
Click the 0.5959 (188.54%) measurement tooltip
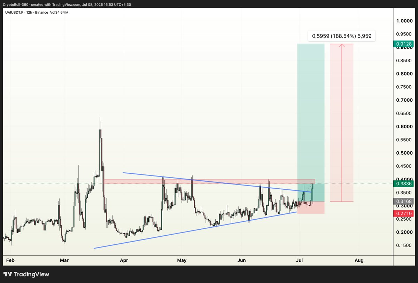point(342,36)
